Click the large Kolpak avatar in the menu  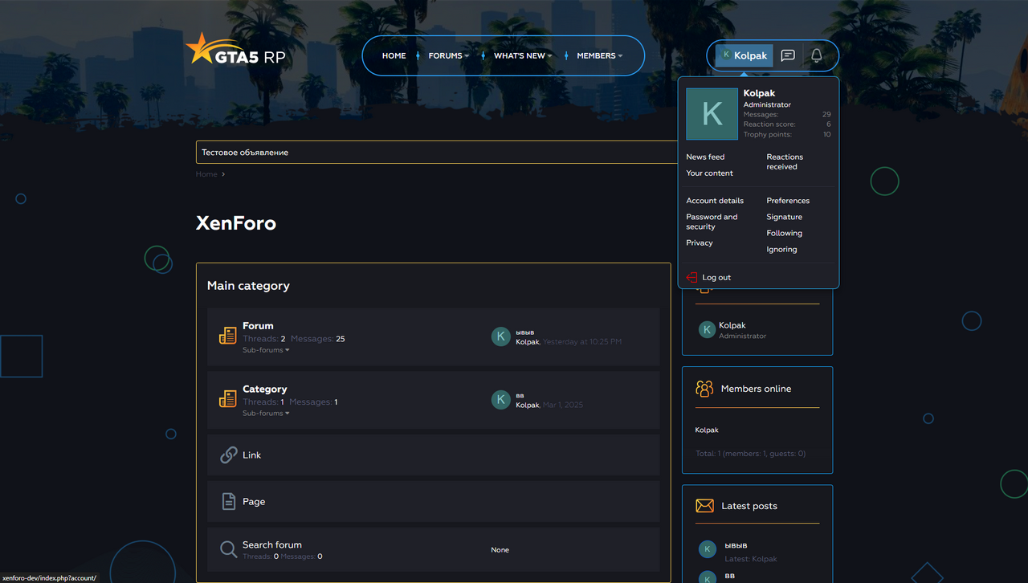(712, 114)
